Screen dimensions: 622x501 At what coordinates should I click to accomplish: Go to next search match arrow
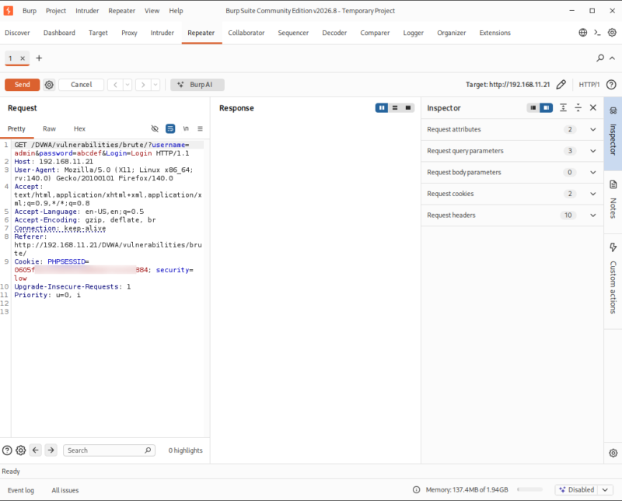click(51, 450)
